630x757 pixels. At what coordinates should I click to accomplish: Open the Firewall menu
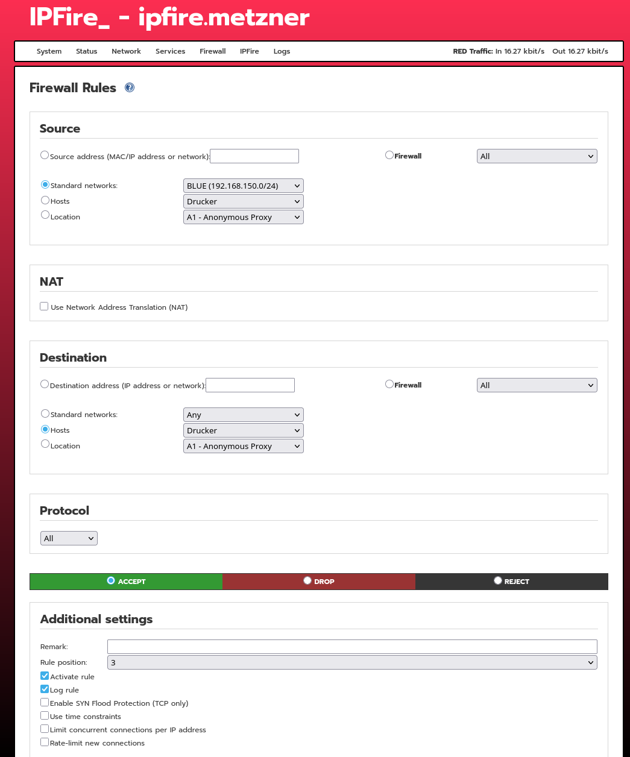click(x=212, y=51)
